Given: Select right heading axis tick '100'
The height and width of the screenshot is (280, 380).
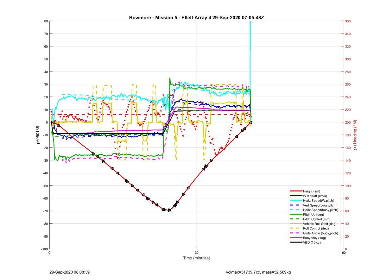Looking at the screenshot, I should tap(348, 186).
